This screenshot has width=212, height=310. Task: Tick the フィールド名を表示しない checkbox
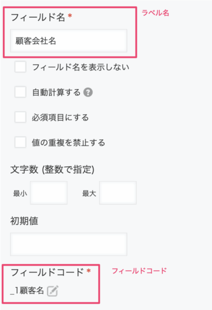(20, 67)
